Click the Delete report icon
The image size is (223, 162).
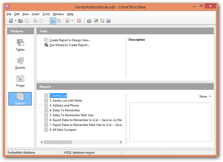[102, 21]
